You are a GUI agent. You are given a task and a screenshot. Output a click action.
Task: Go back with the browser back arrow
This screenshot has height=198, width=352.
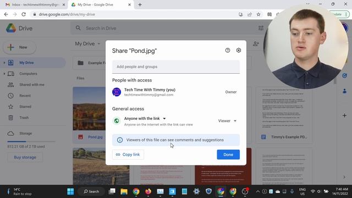[x=6, y=14]
